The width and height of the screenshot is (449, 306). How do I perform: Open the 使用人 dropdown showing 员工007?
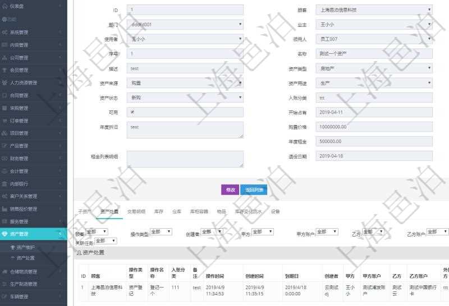point(374,39)
